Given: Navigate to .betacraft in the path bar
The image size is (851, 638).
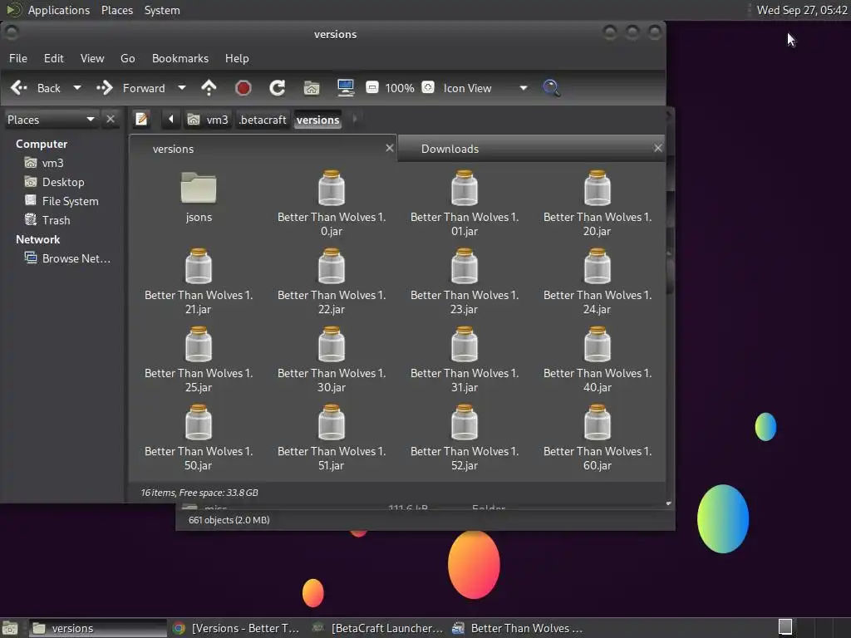Looking at the screenshot, I should [x=263, y=120].
